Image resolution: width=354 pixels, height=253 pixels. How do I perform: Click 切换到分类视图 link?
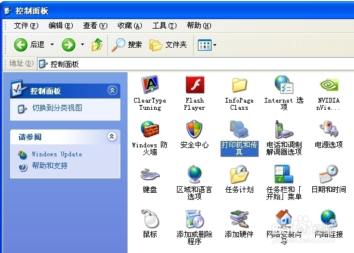pyautogui.click(x=57, y=108)
